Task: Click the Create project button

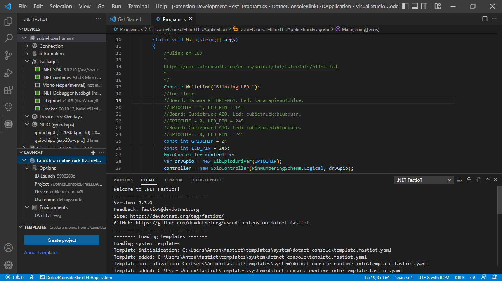Action: click(62, 240)
